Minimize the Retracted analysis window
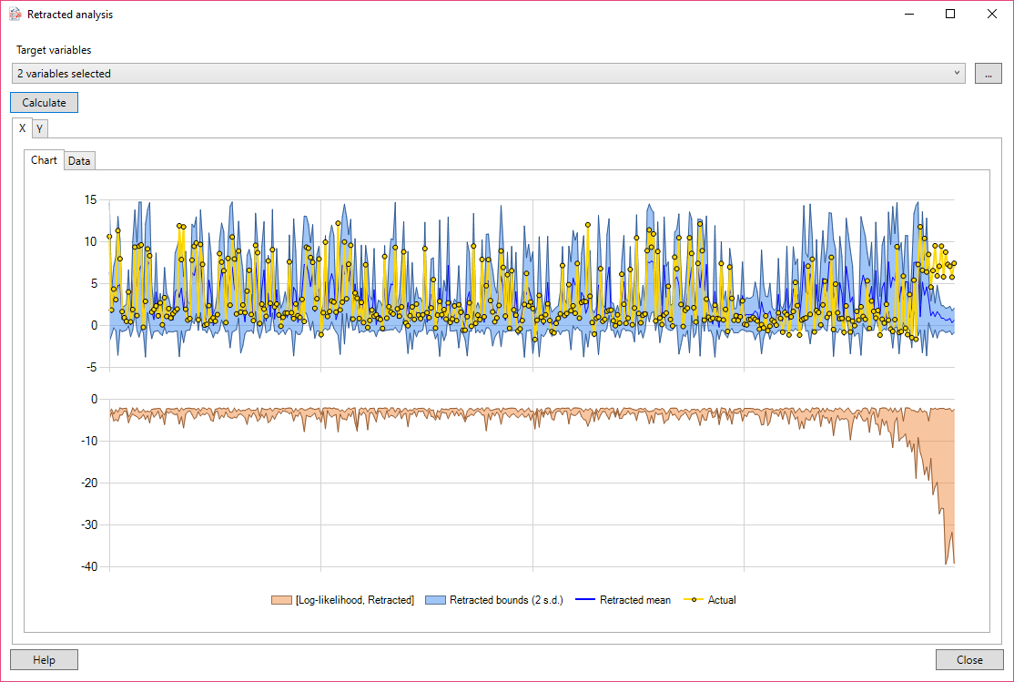The width and height of the screenshot is (1014, 682). click(908, 15)
